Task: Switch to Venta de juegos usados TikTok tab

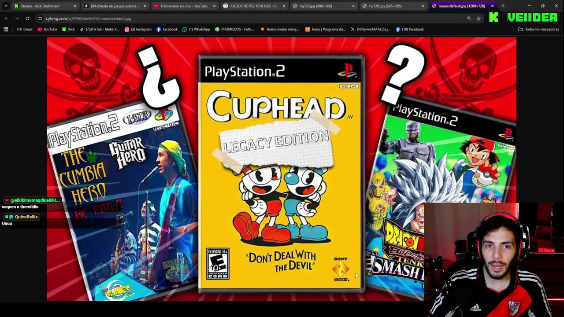Action: (115, 6)
